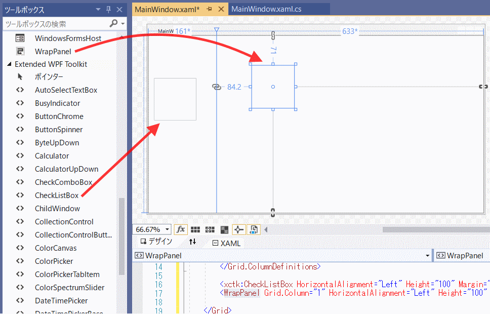Viewport: 490px width, 314px height.
Task: Click the toolbox vertical scrollbar
Action: point(122,237)
